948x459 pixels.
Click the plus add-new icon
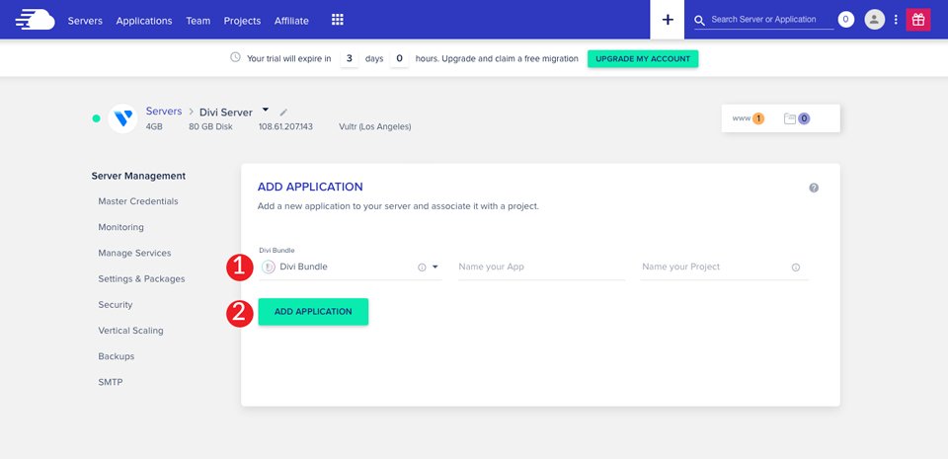tap(668, 20)
